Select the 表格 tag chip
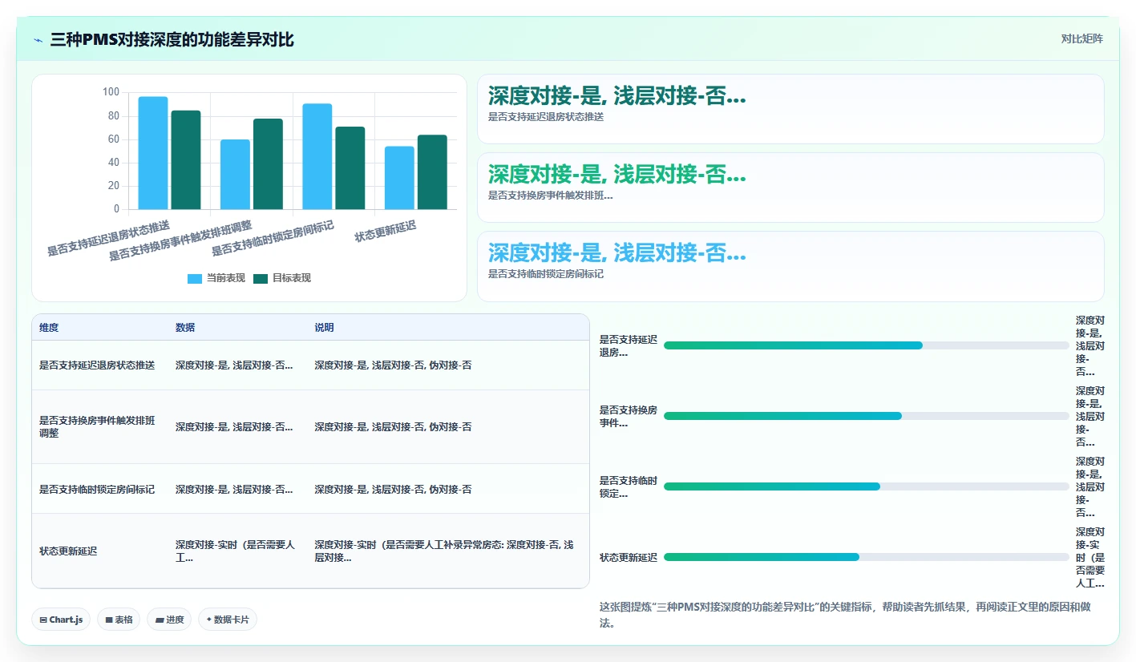The width and height of the screenshot is (1136, 662). pos(119,620)
